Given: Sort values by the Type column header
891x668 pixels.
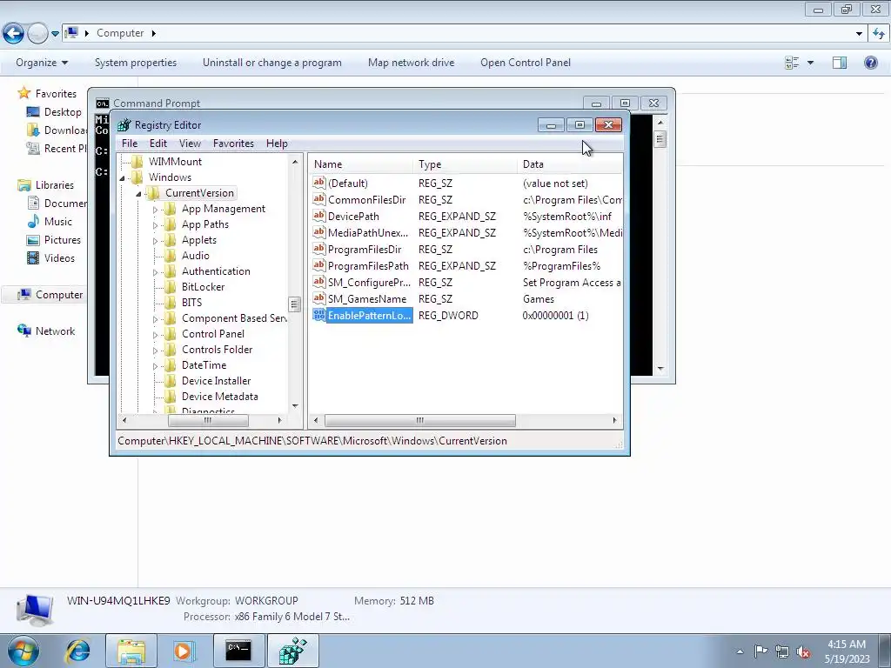Looking at the screenshot, I should tap(466, 164).
